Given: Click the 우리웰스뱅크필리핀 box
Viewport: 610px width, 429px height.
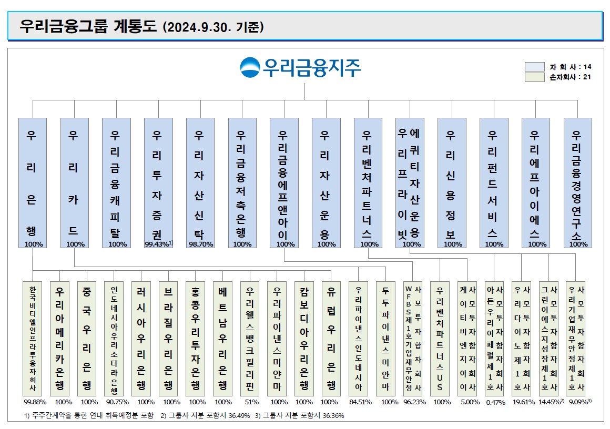Looking at the screenshot, I should click(250, 339).
